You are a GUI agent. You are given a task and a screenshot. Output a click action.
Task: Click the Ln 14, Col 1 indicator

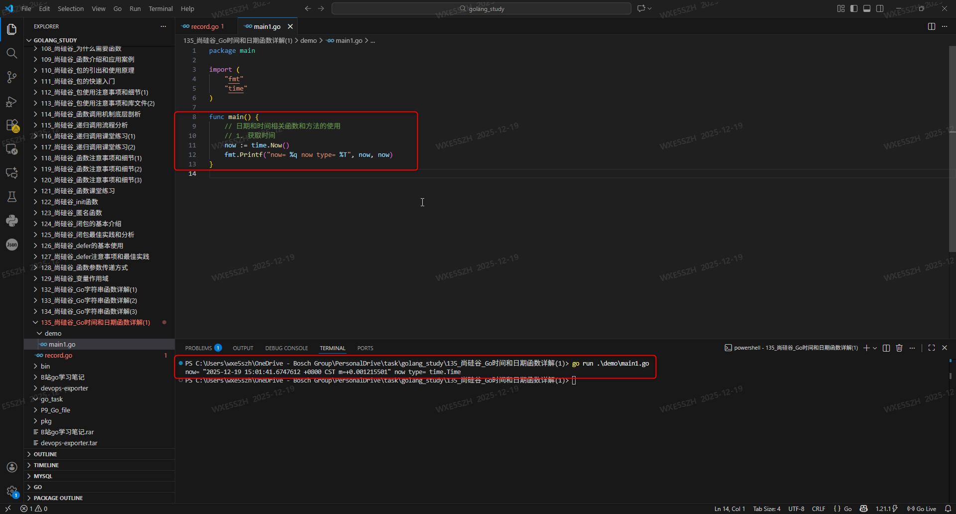click(729, 509)
